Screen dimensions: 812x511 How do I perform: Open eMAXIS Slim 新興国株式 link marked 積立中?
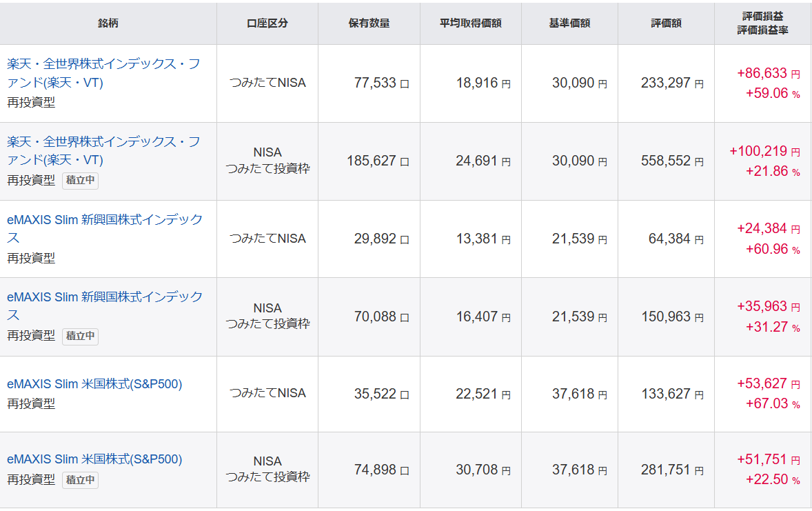pos(105,297)
